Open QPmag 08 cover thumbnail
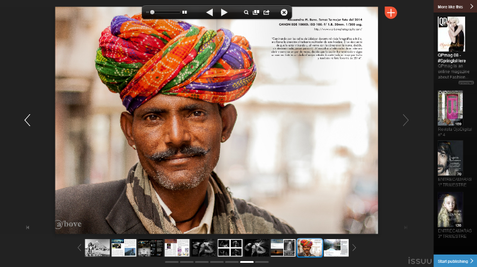 (451, 34)
